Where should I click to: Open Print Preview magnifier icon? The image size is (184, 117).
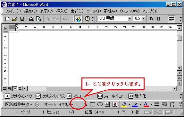(38, 19)
